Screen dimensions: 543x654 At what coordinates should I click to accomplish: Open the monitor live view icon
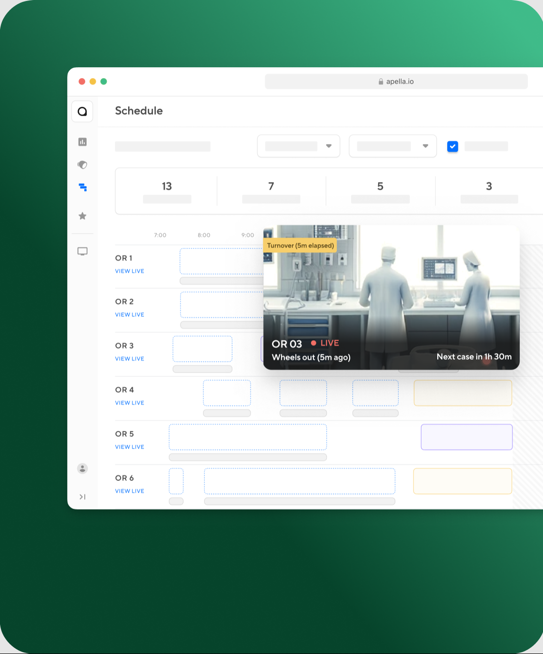[82, 251]
